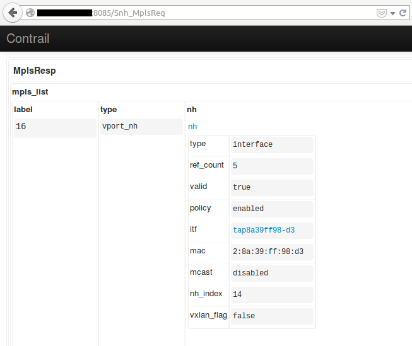Click the policy field name

[x=200, y=208]
